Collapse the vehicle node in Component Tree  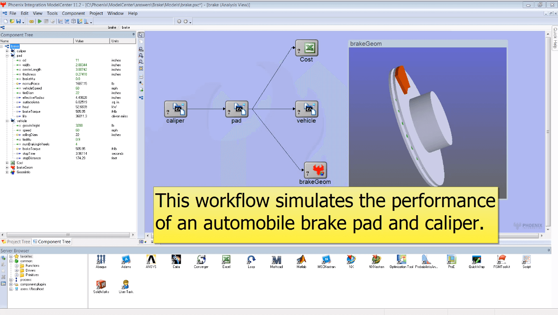tap(7, 121)
